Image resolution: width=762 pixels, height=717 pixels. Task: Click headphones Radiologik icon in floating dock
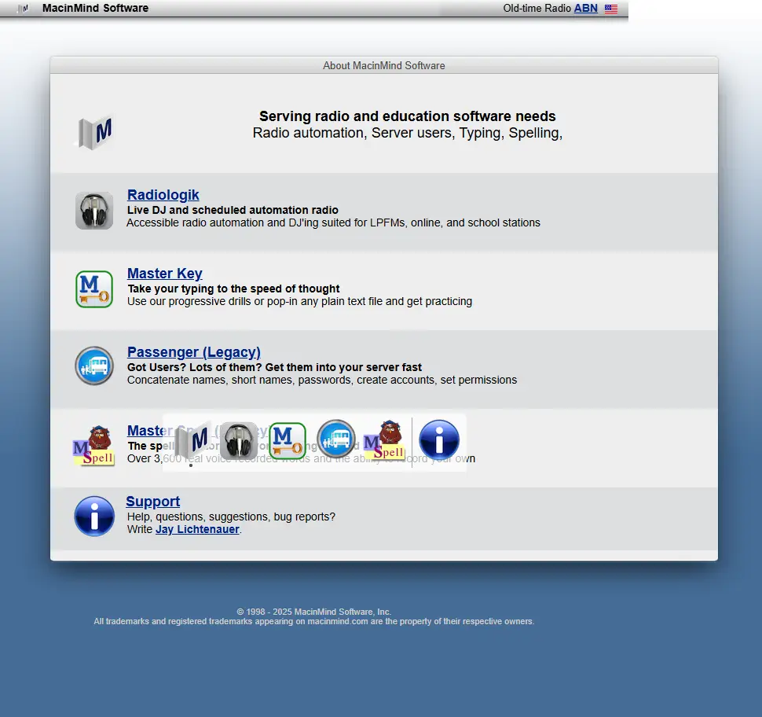[x=239, y=441]
